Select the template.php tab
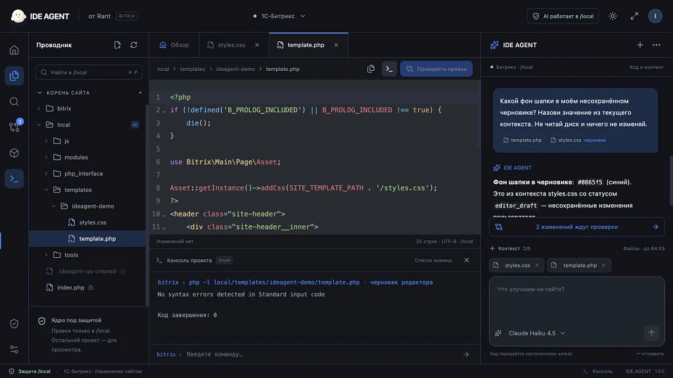This screenshot has height=378, width=673. point(309,45)
